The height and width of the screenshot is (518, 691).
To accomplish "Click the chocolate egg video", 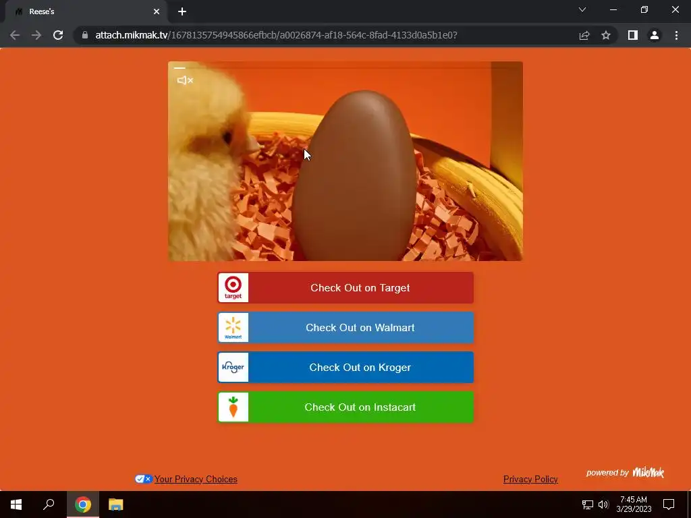I will (x=345, y=161).
